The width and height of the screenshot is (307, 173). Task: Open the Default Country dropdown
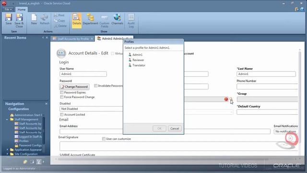[x=267, y=112]
